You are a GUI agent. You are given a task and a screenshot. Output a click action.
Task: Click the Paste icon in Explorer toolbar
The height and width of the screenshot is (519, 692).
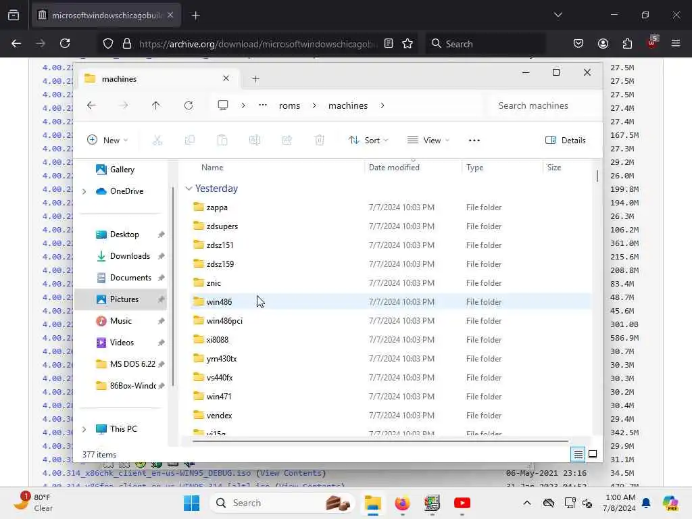tap(222, 141)
